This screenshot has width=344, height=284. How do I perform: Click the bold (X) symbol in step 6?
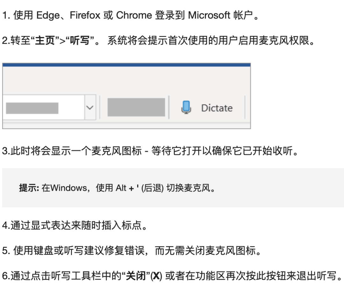tap(156, 276)
